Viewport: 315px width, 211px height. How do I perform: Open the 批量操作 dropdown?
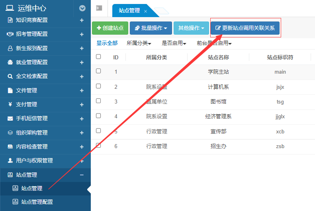point(151,28)
